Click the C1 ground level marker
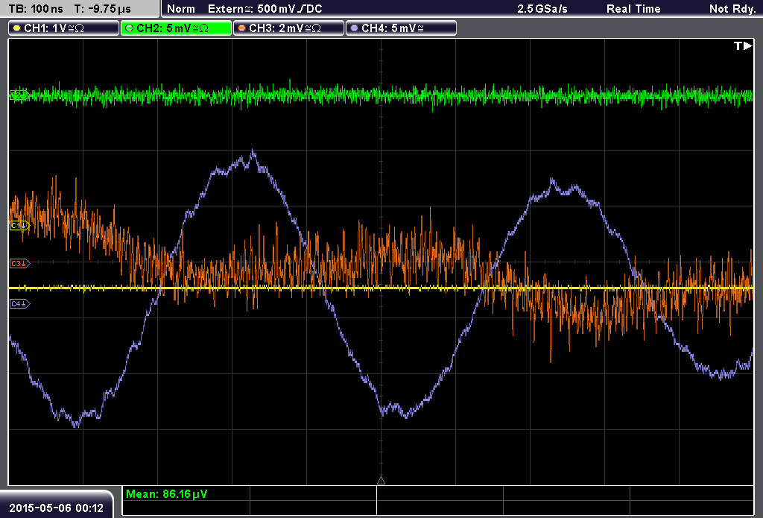Screen dimensions: 763x518 (x=19, y=225)
